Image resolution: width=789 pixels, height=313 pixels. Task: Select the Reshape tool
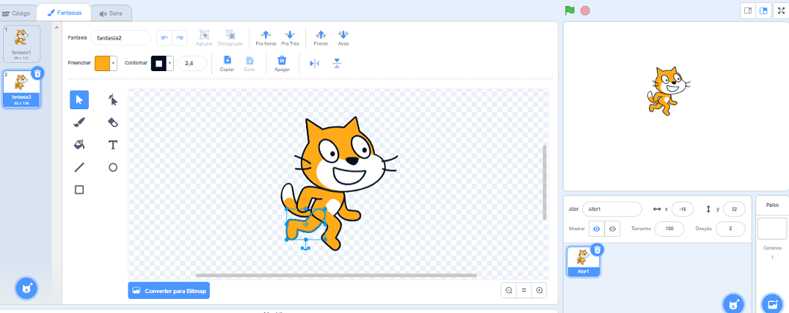pos(113,100)
